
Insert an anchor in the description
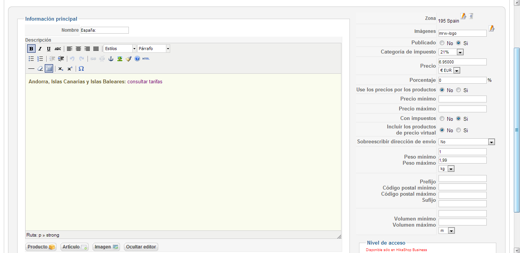pos(111,59)
